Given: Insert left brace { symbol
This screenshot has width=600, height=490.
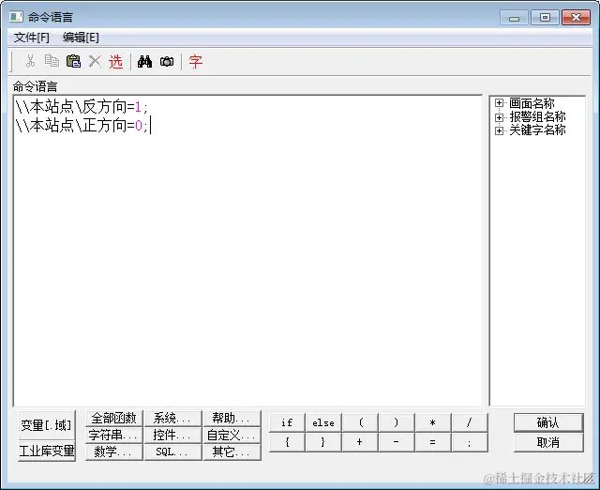Looking at the screenshot, I should tap(287, 442).
